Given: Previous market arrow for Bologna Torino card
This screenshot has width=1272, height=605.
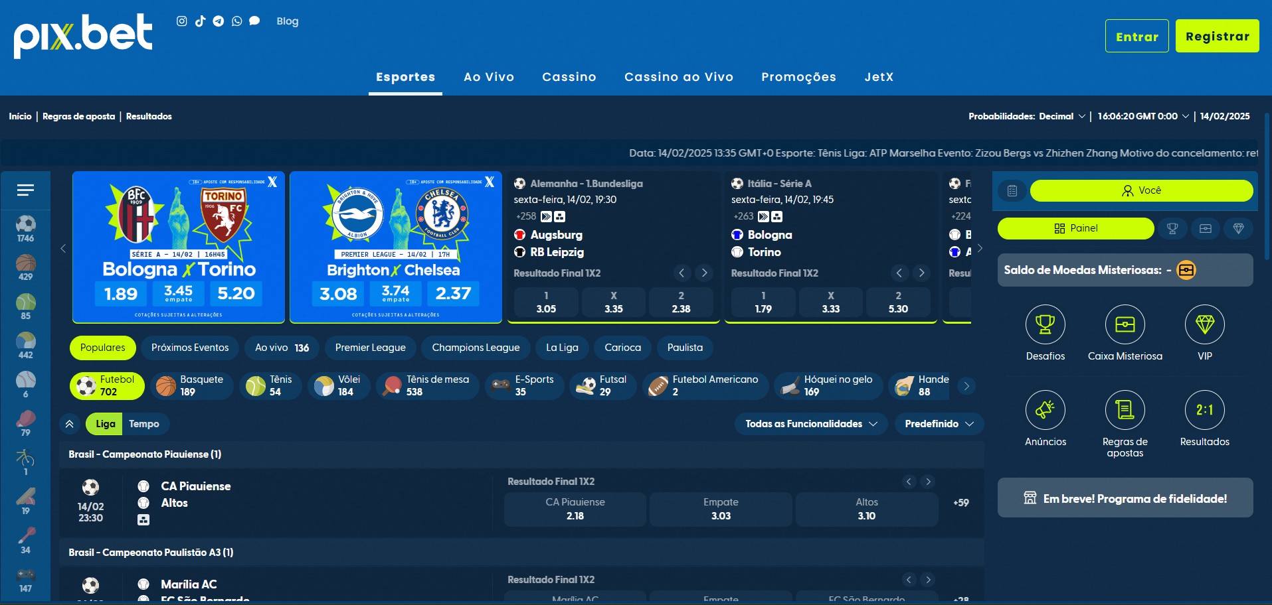Looking at the screenshot, I should [899, 273].
